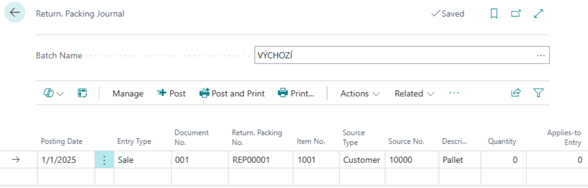Viewport: 588px width, 188px height.
Task: Expand the Copilot icon dropdown
Action: pos(53,93)
